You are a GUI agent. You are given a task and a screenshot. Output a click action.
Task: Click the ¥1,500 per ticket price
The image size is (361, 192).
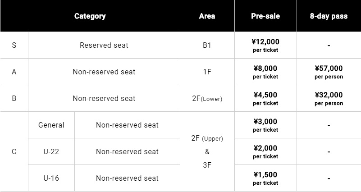[x=265, y=178]
